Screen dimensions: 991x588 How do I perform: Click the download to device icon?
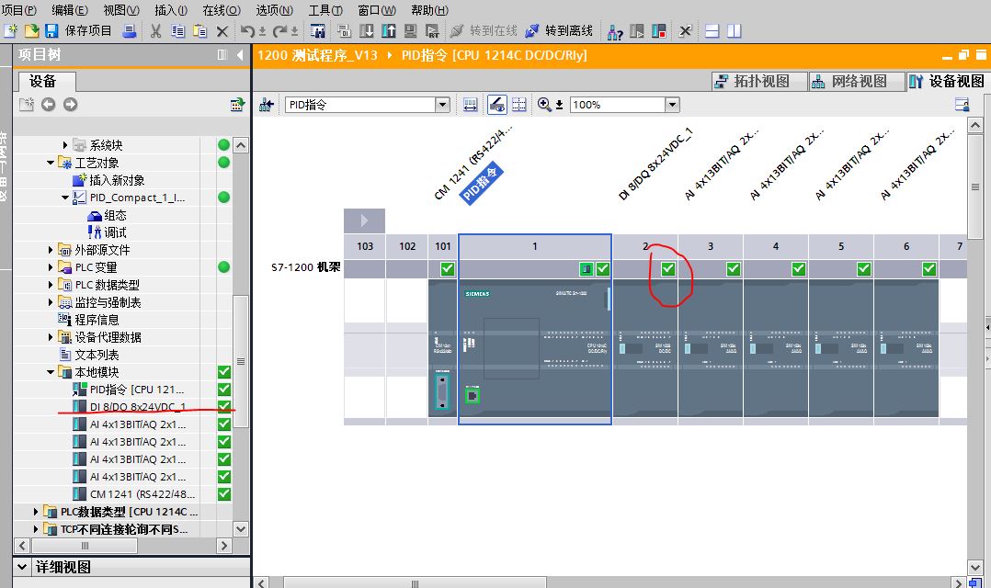point(367,30)
